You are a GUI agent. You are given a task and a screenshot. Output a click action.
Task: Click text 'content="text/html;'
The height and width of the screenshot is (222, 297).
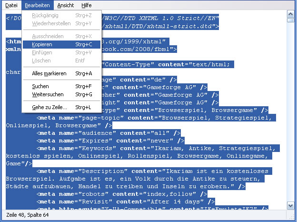tap(194, 64)
